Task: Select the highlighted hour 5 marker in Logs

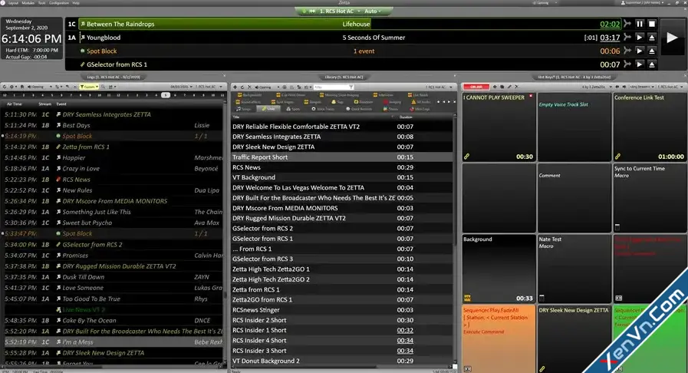Action: click(166, 95)
